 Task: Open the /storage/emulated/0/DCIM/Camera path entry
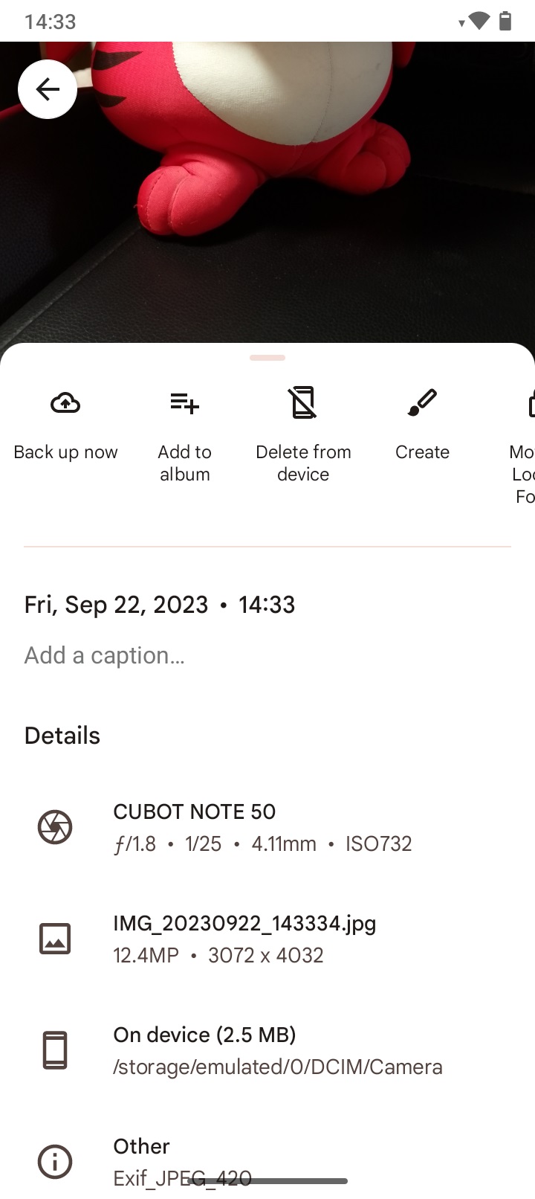pyautogui.click(x=277, y=1067)
